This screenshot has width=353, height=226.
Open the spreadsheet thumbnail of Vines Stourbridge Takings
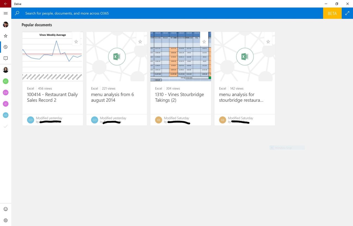(x=181, y=56)
